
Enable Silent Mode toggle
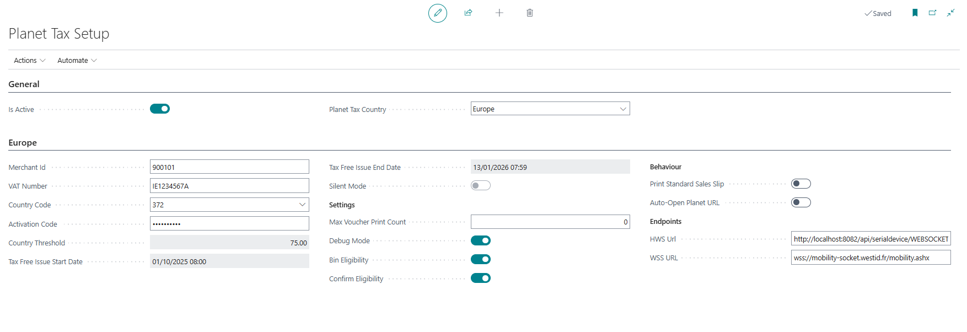[480, 185]
